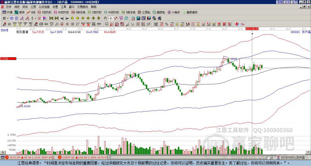
Task: Launch the 江恩轮 Gann wheel
Action: coord(144,12)
